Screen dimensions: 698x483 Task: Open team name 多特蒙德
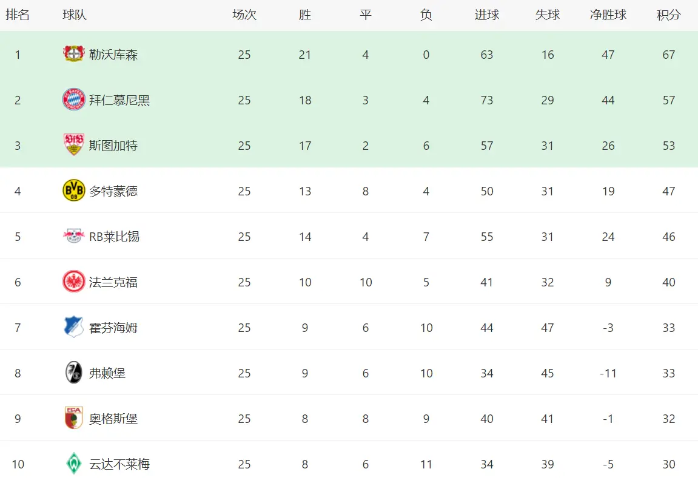tap(113, 191)
